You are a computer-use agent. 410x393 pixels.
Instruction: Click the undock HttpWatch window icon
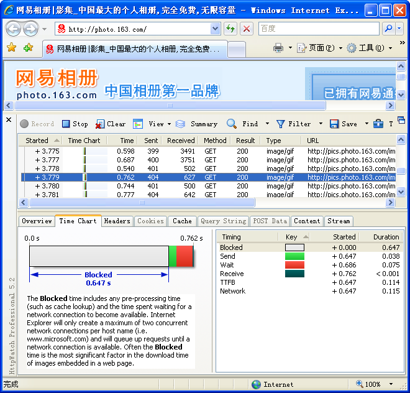(401, 120)
